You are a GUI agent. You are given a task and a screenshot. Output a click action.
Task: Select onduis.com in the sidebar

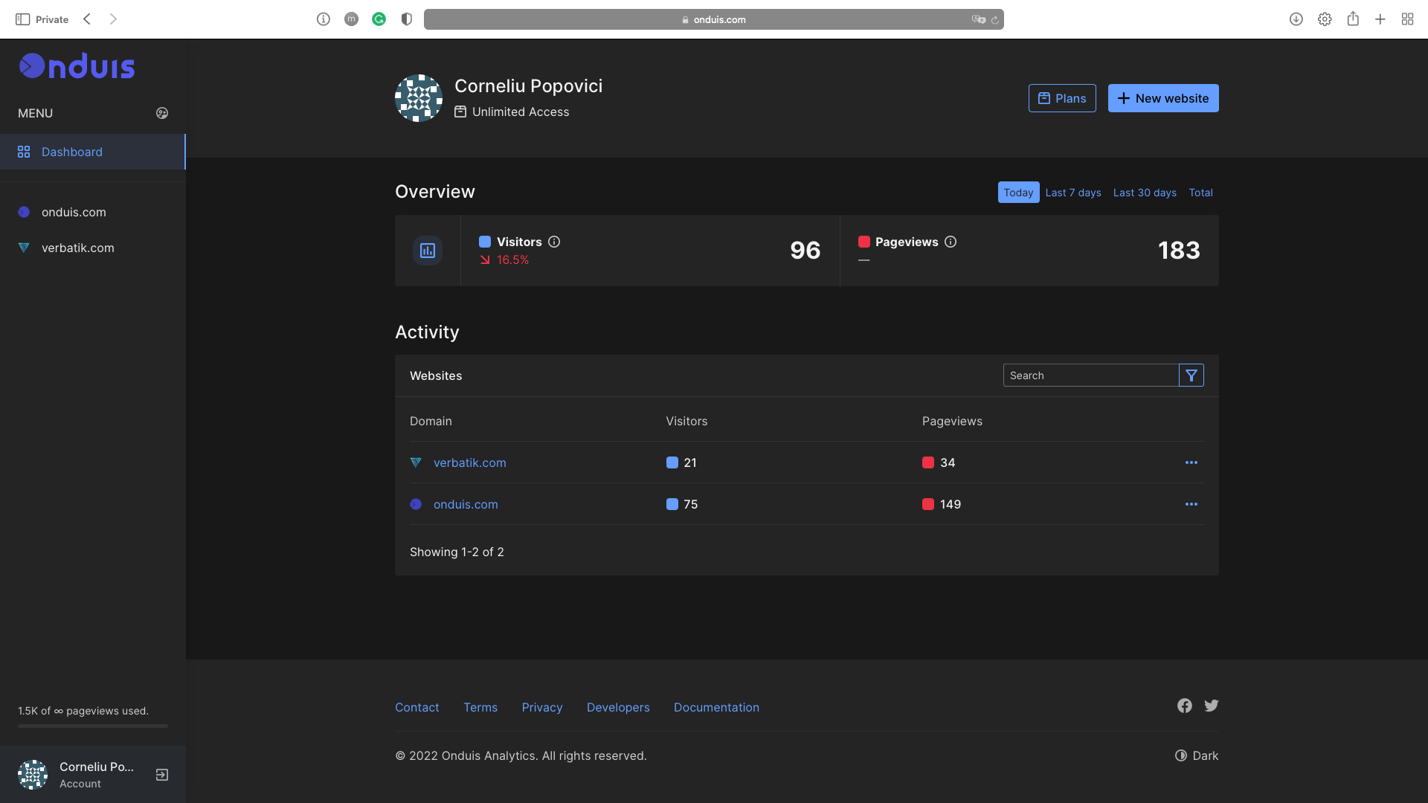(x=74, y=212)
